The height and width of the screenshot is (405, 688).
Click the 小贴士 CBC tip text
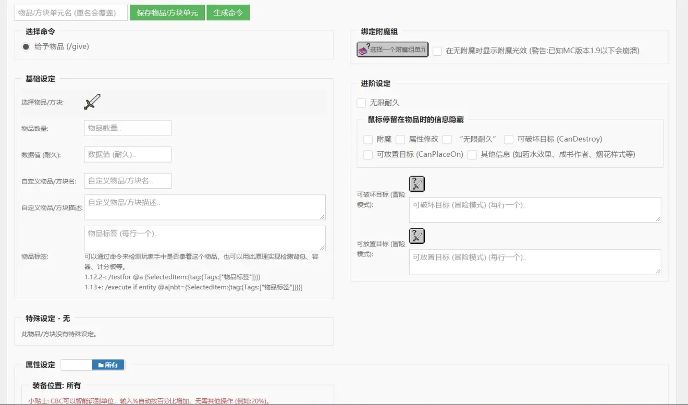(150, 401)
